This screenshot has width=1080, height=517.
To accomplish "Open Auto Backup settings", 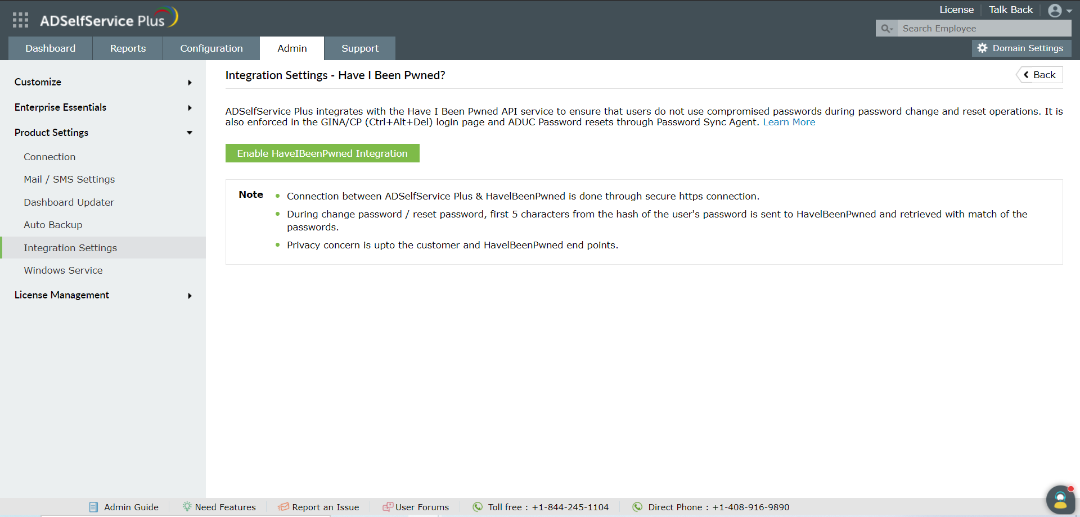I will [x=53, y=225].
